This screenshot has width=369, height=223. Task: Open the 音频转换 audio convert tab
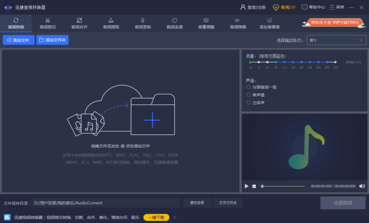tap(16, 23)
